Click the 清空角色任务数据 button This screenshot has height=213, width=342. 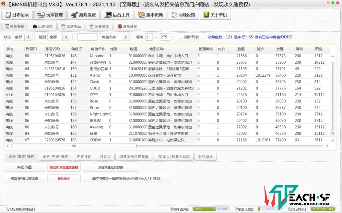click(x=111, y=167)
